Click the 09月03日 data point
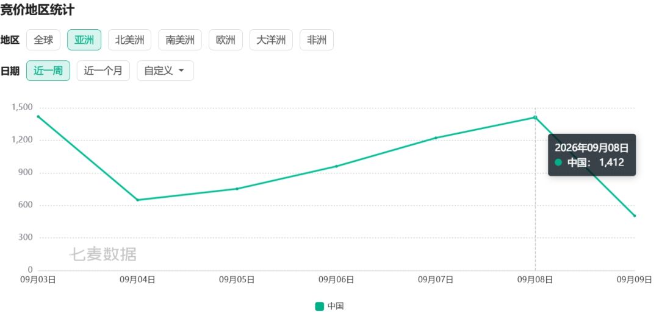Image resolution: width=659 pixels, height=314 pixels. click(x=38, y=117)
